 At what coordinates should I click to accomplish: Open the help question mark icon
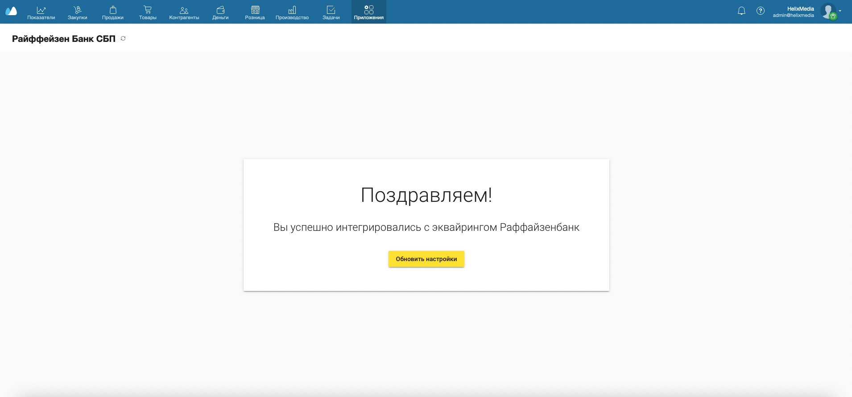point(761,11)
